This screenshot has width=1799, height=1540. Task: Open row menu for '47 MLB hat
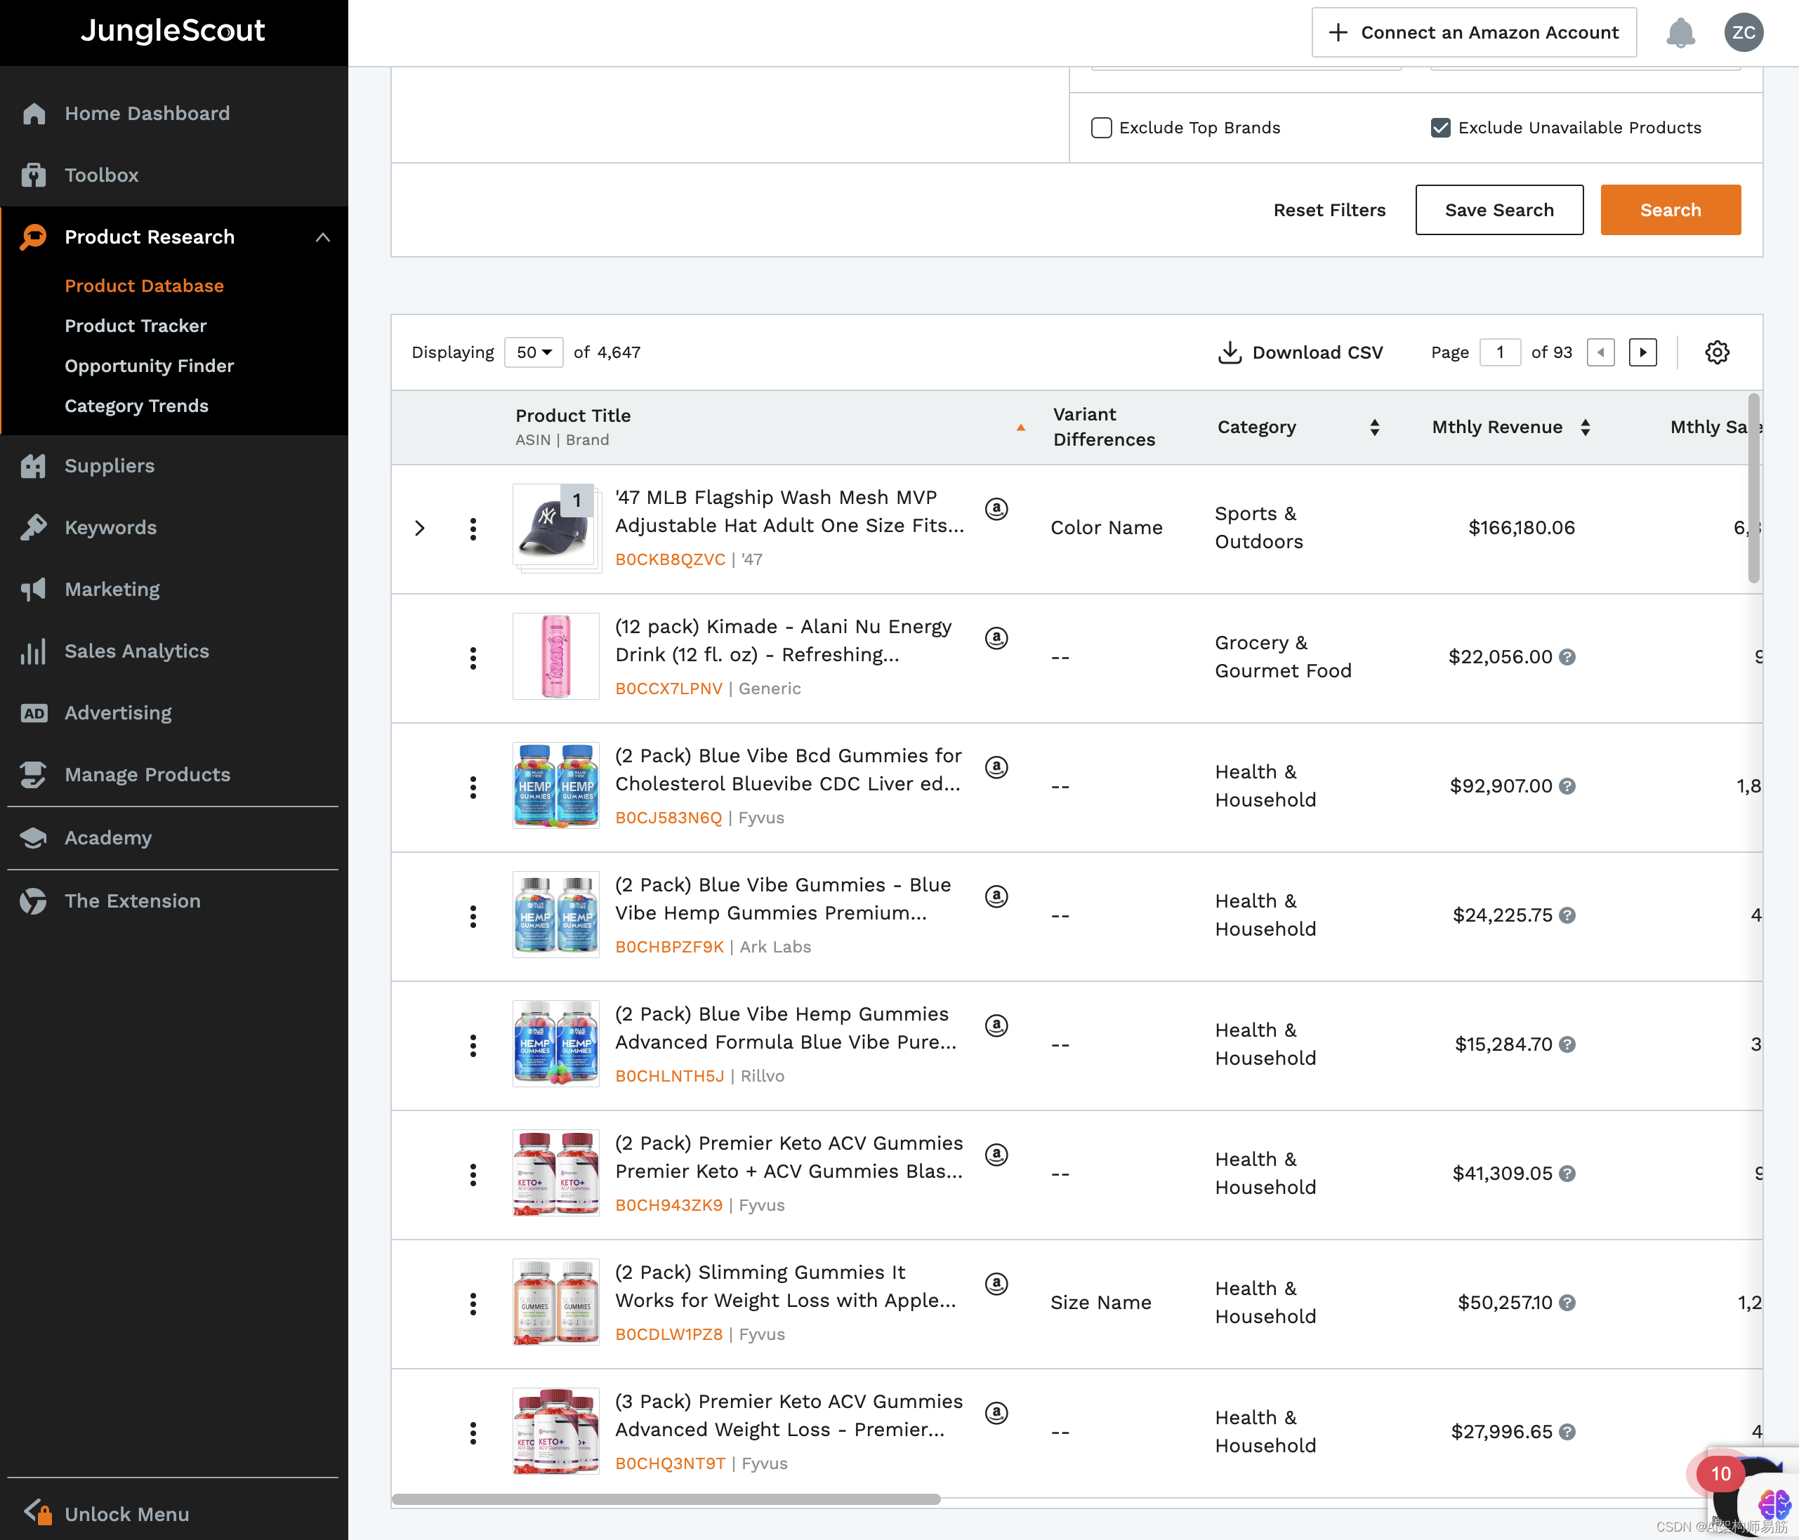tap(473, 529)
